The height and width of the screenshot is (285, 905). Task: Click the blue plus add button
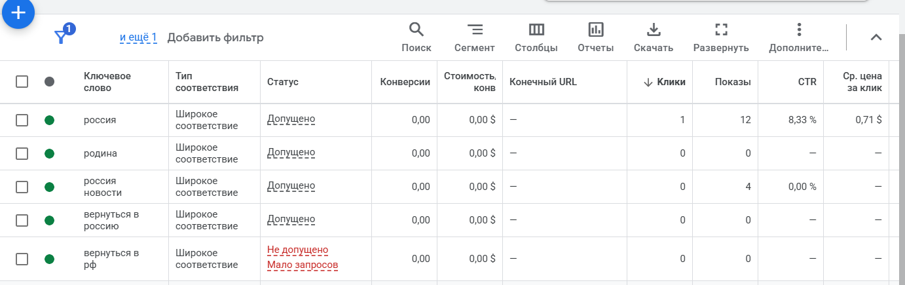coord(19,12)
